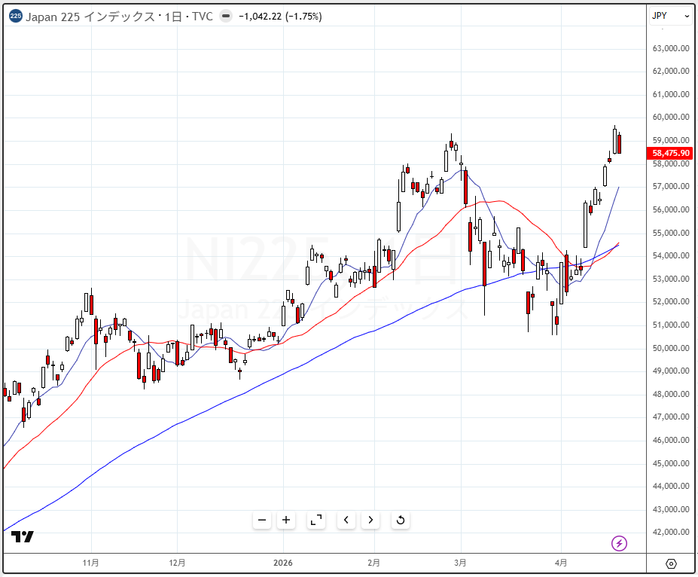This screenshot has width=698, height=577.
Task: Click the −1,042.22 (−1.75%) change value
Action: coord(279,17)
